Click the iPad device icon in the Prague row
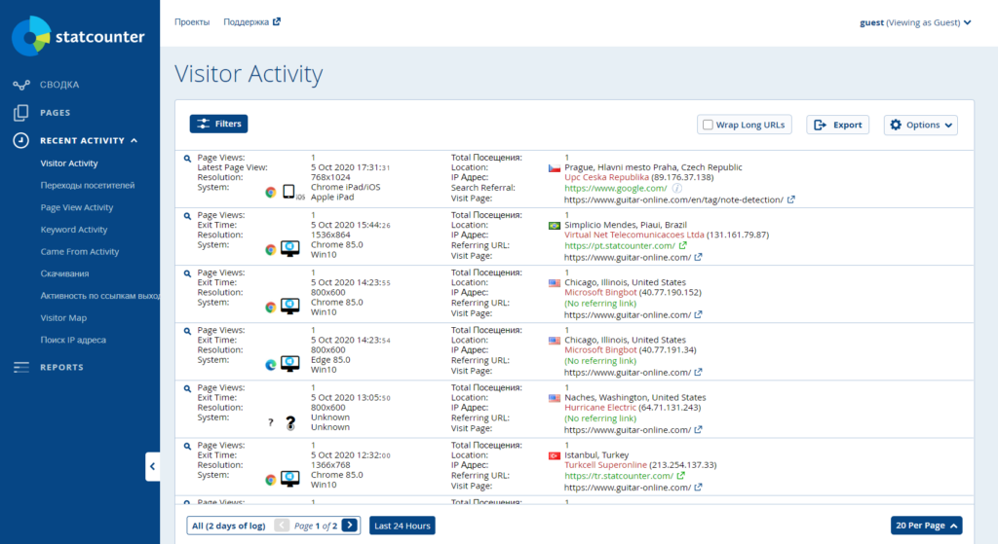The image size is (998, 544). tap(288, 192)
